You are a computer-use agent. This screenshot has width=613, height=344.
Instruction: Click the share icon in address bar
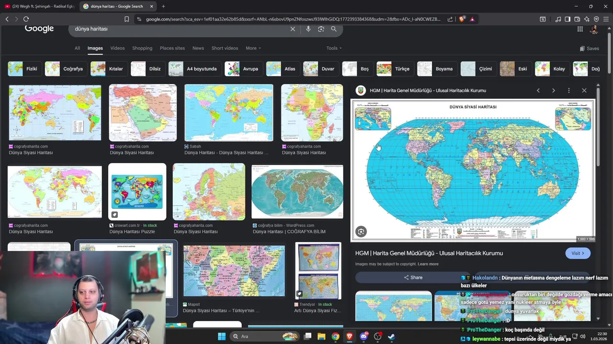(x=450, y=19)
